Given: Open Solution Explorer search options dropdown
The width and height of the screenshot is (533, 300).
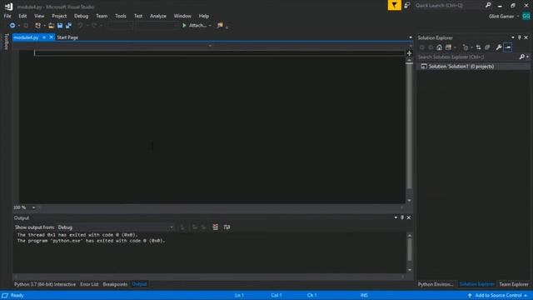Looking at the screenshot, I should (x=527, y=57).
